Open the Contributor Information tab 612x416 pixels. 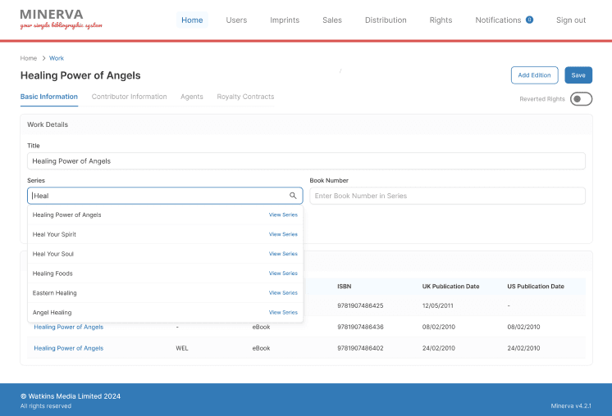(129, 97)
